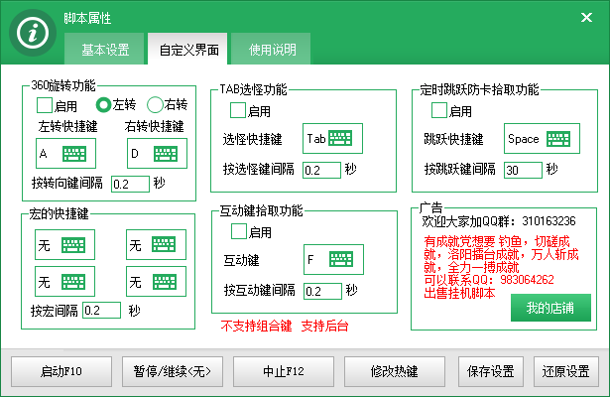
Task: Click keyboard icon of top-left 宏 hotkey
Action: pos(73,245)
